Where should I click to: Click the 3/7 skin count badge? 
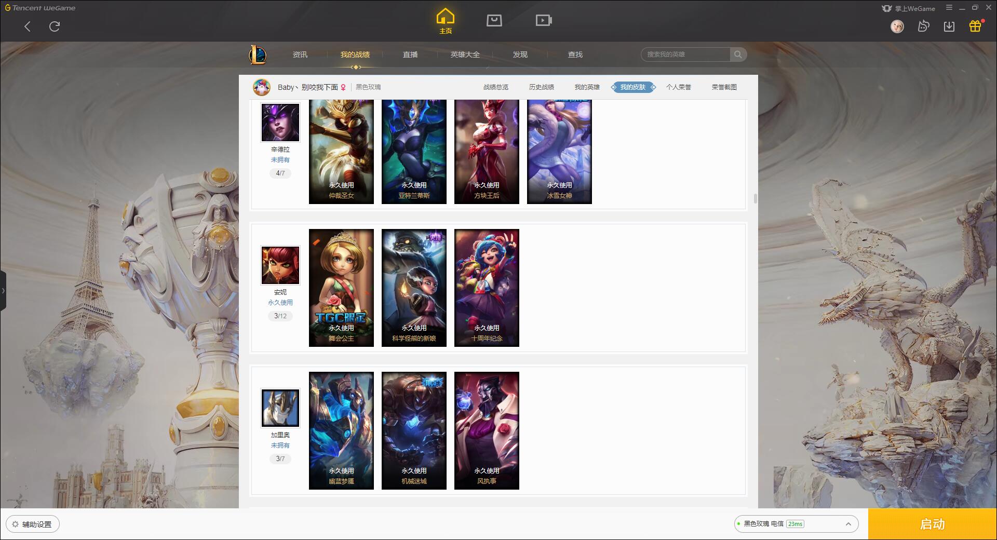280,459
